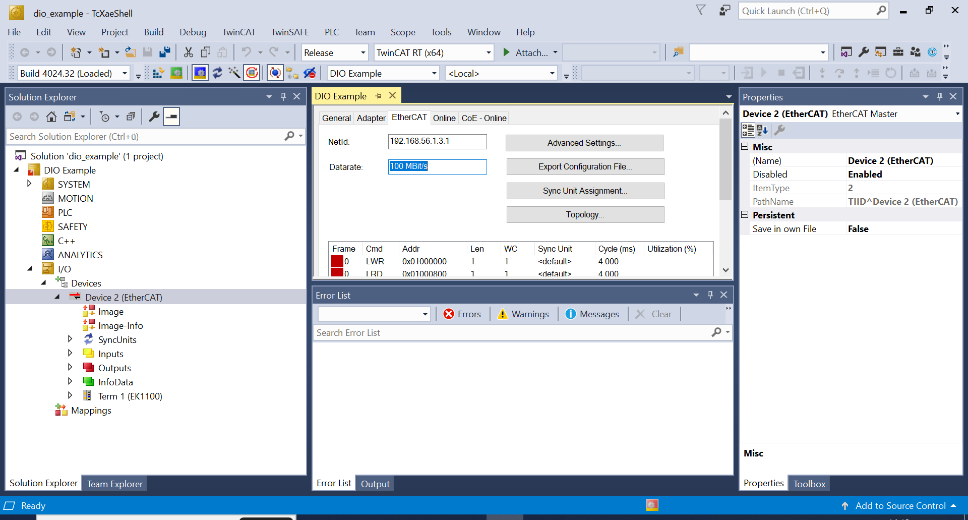This screenshot has width=968, height=520.
Task: Click the Activate Configuration icon
Action: (158, 73)
